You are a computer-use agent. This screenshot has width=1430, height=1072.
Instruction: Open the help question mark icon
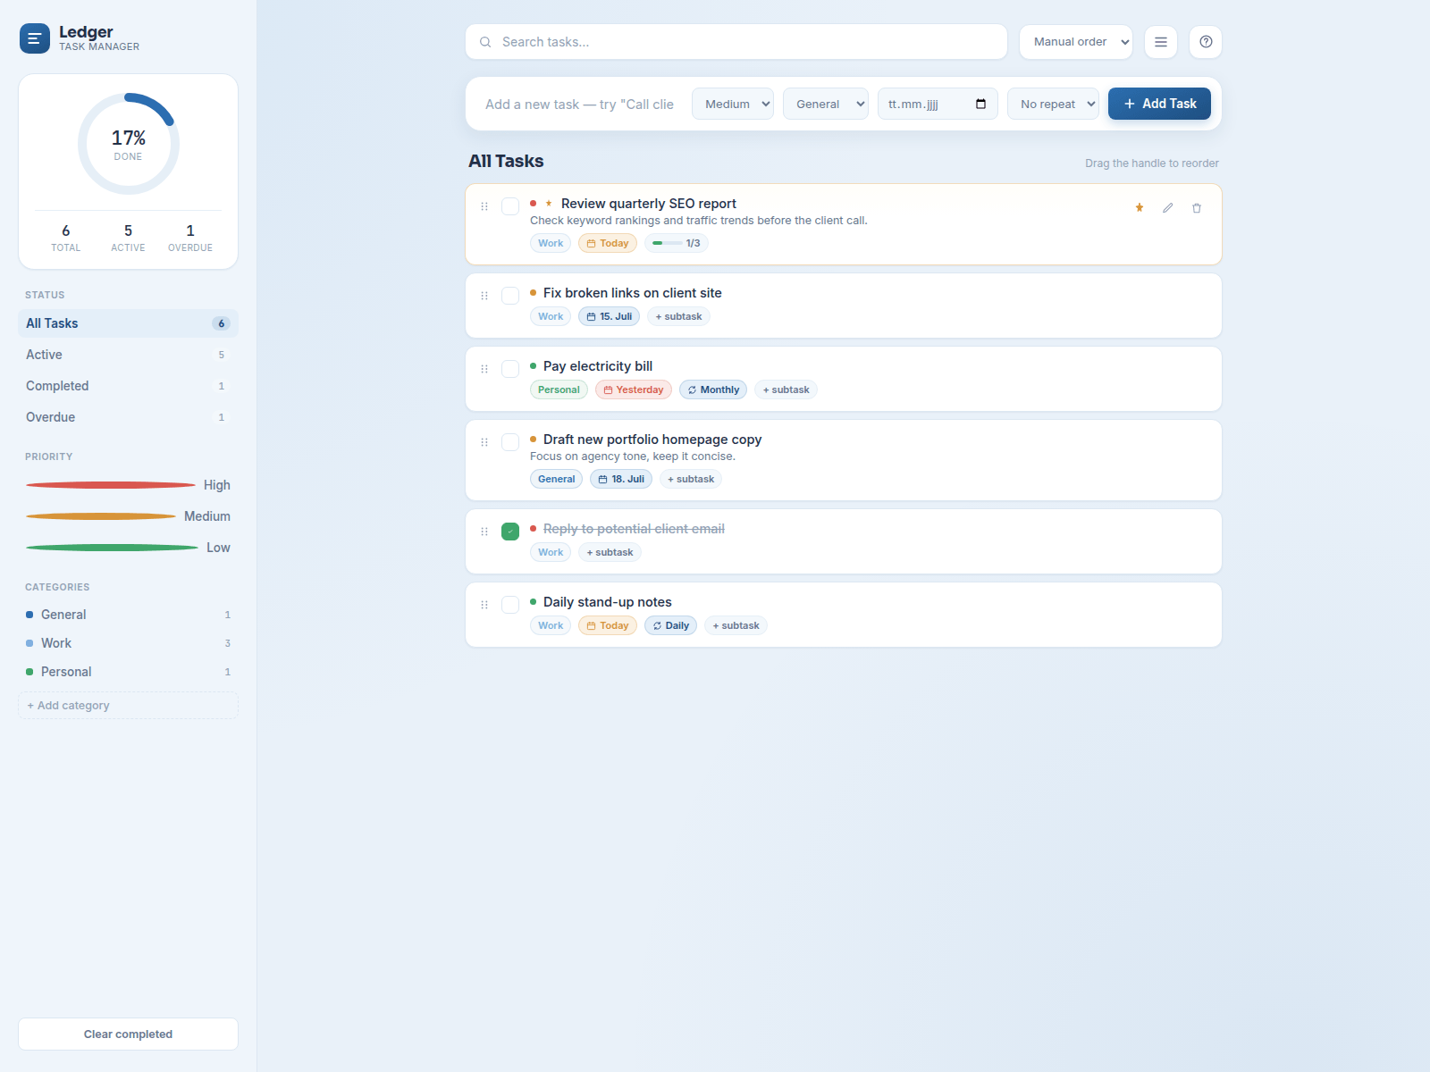tap(1206, 42)
